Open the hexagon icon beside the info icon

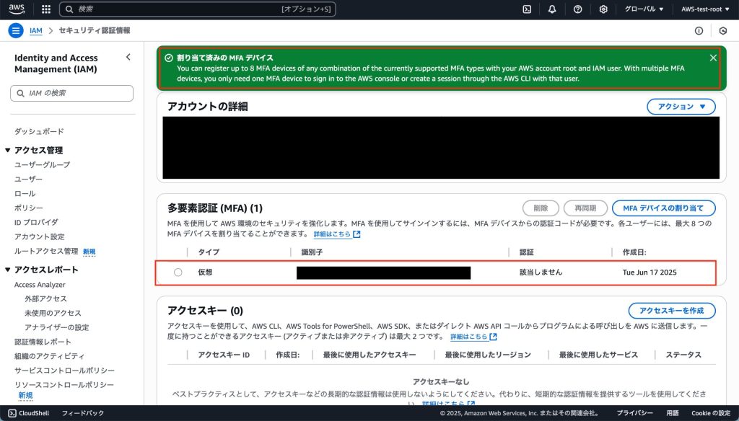coord(723,30)
